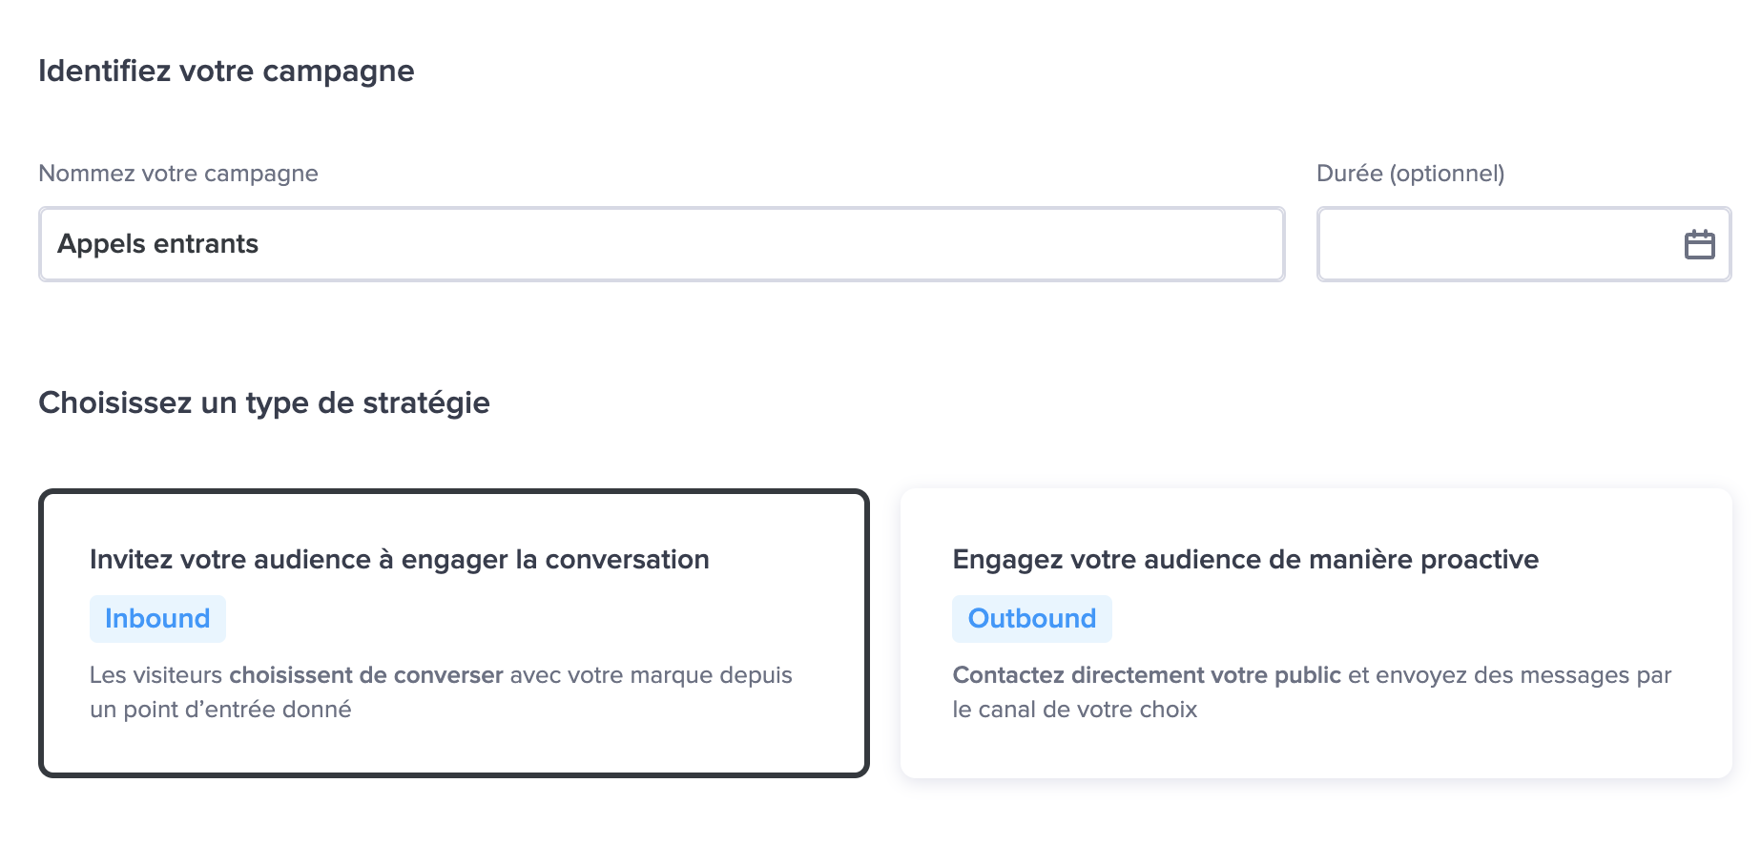Image resolution: width=1761 pixels, height=845 pixels.
Task: Click the 'Invitez votre audience à engager' title
Action: coord(399,560)
